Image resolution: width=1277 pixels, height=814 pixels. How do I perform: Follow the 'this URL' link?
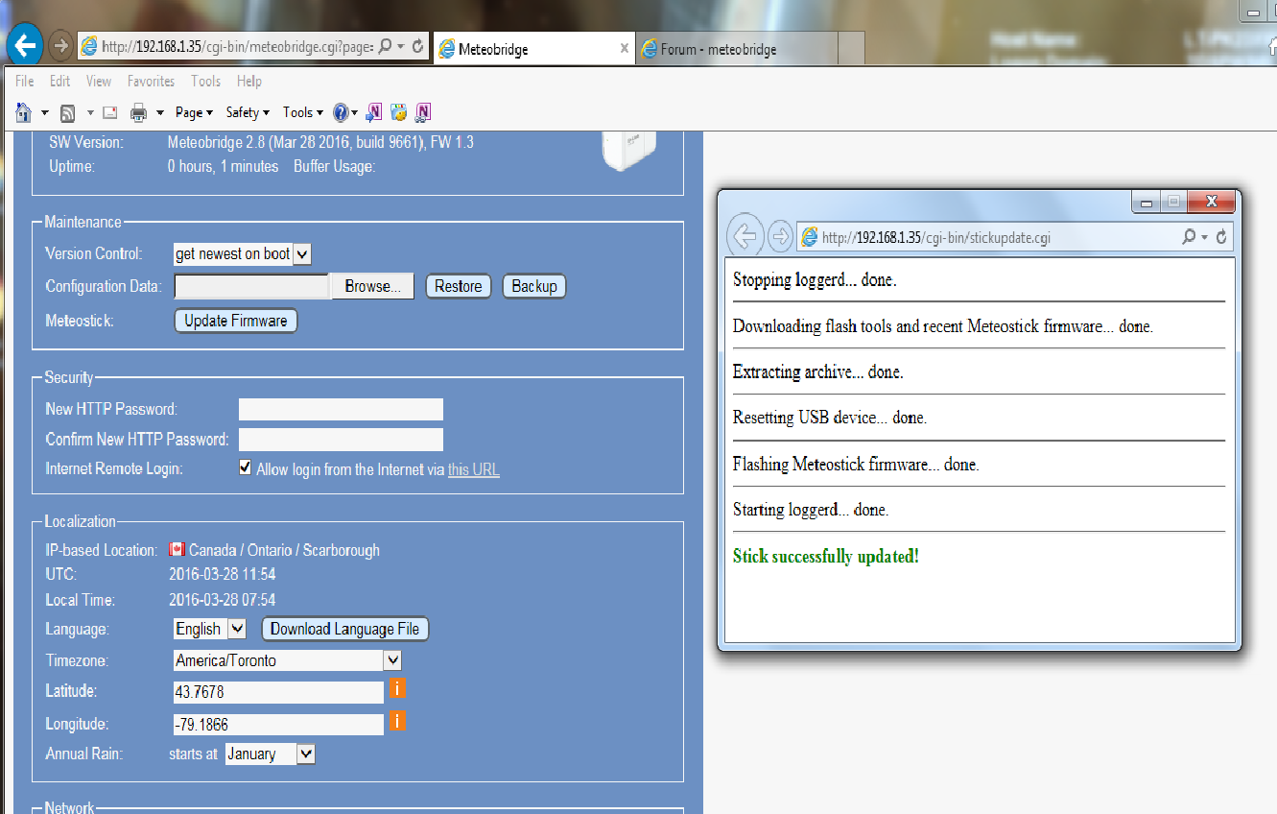(473, 470)
